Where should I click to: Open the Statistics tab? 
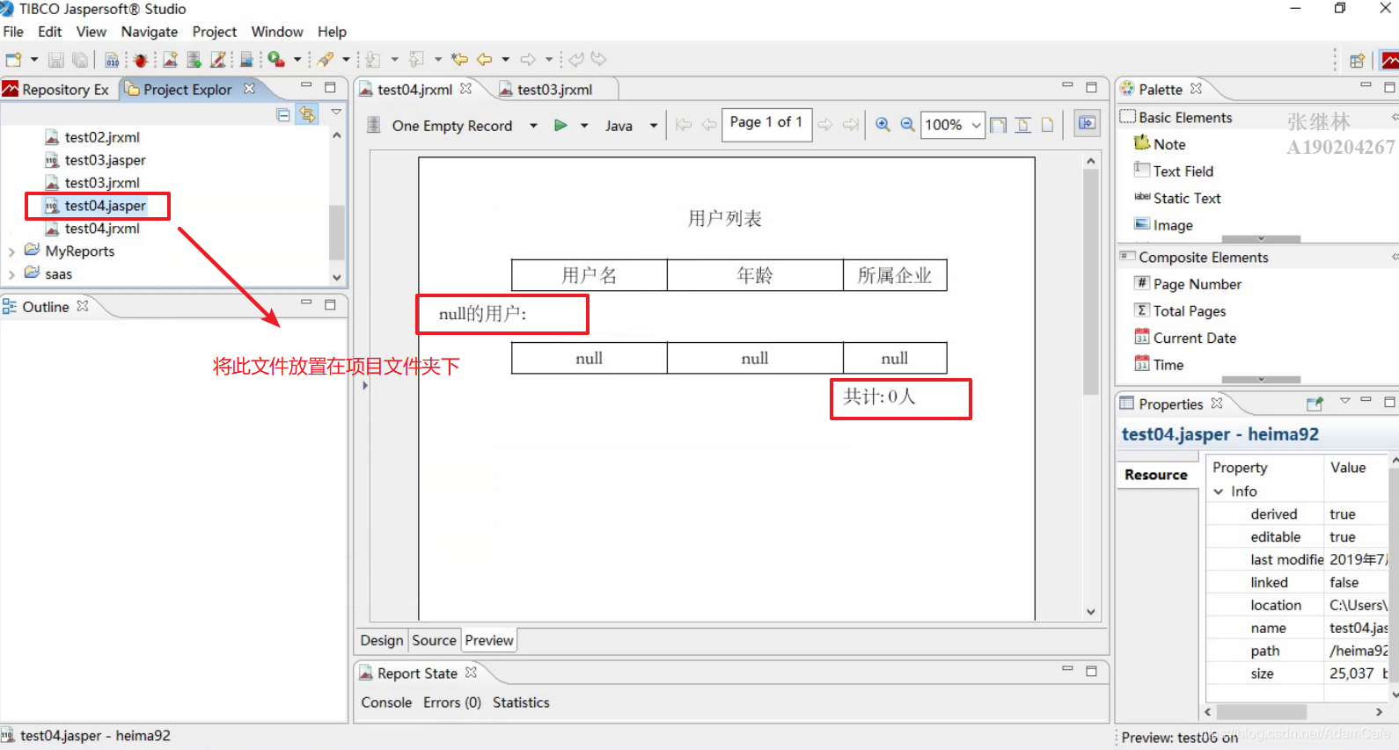521,703
